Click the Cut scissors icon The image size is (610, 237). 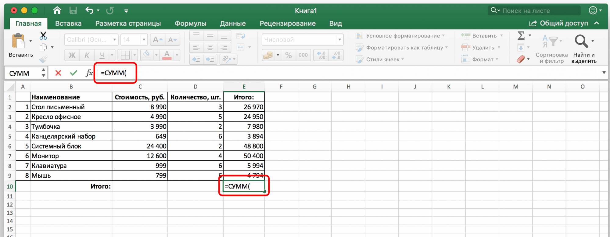click(x=43, y=36)
